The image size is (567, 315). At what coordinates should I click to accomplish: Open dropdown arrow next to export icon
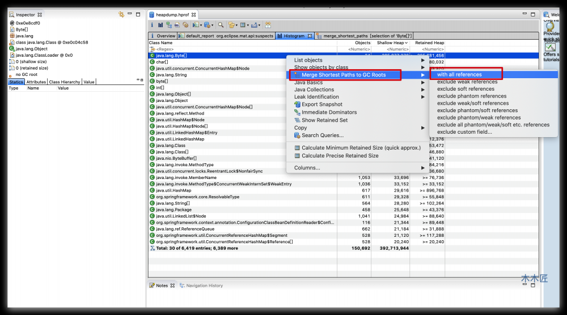tap(259, 25)
